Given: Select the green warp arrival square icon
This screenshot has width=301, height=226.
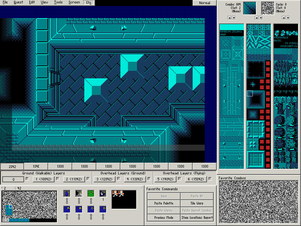Looking at the screenshot, I should click(x=91, y=193).
